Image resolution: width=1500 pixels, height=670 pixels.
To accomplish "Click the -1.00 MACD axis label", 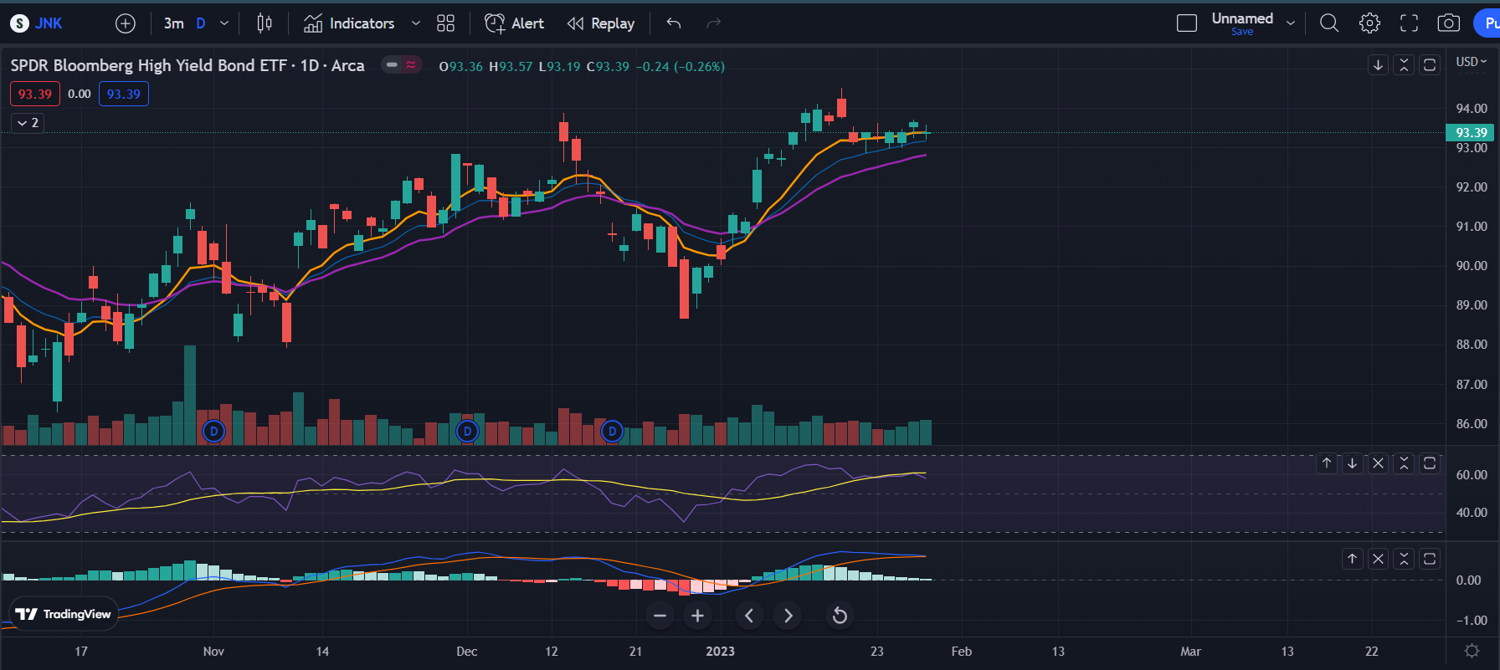I will [x=1472, y=621].
